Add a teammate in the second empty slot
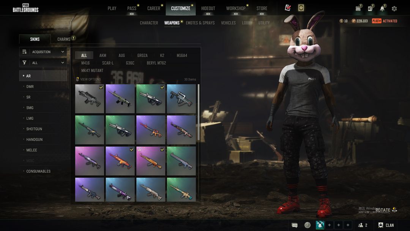Screen dimensions: 410x231 coord(339,225)
